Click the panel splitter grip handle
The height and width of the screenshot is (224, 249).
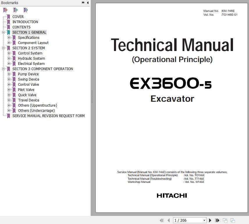[92, 97]
